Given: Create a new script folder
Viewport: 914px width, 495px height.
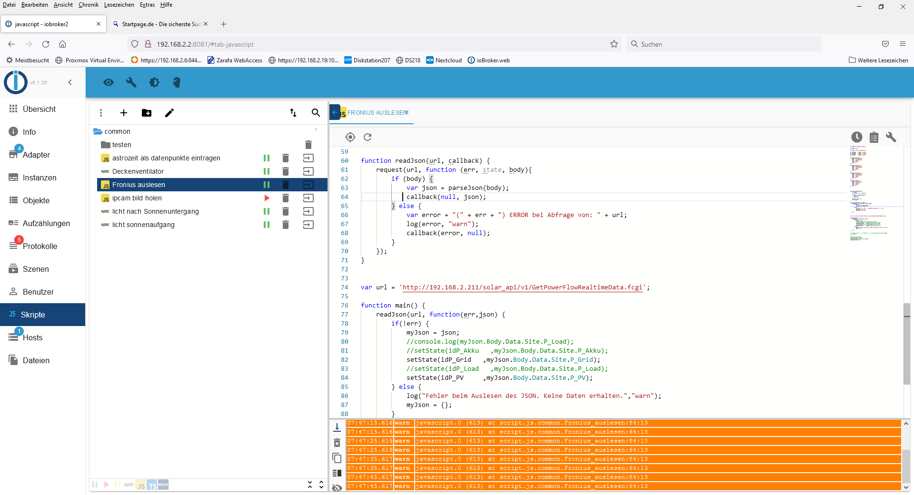Looking at the screenshot, I should click(x=147, y=113).
